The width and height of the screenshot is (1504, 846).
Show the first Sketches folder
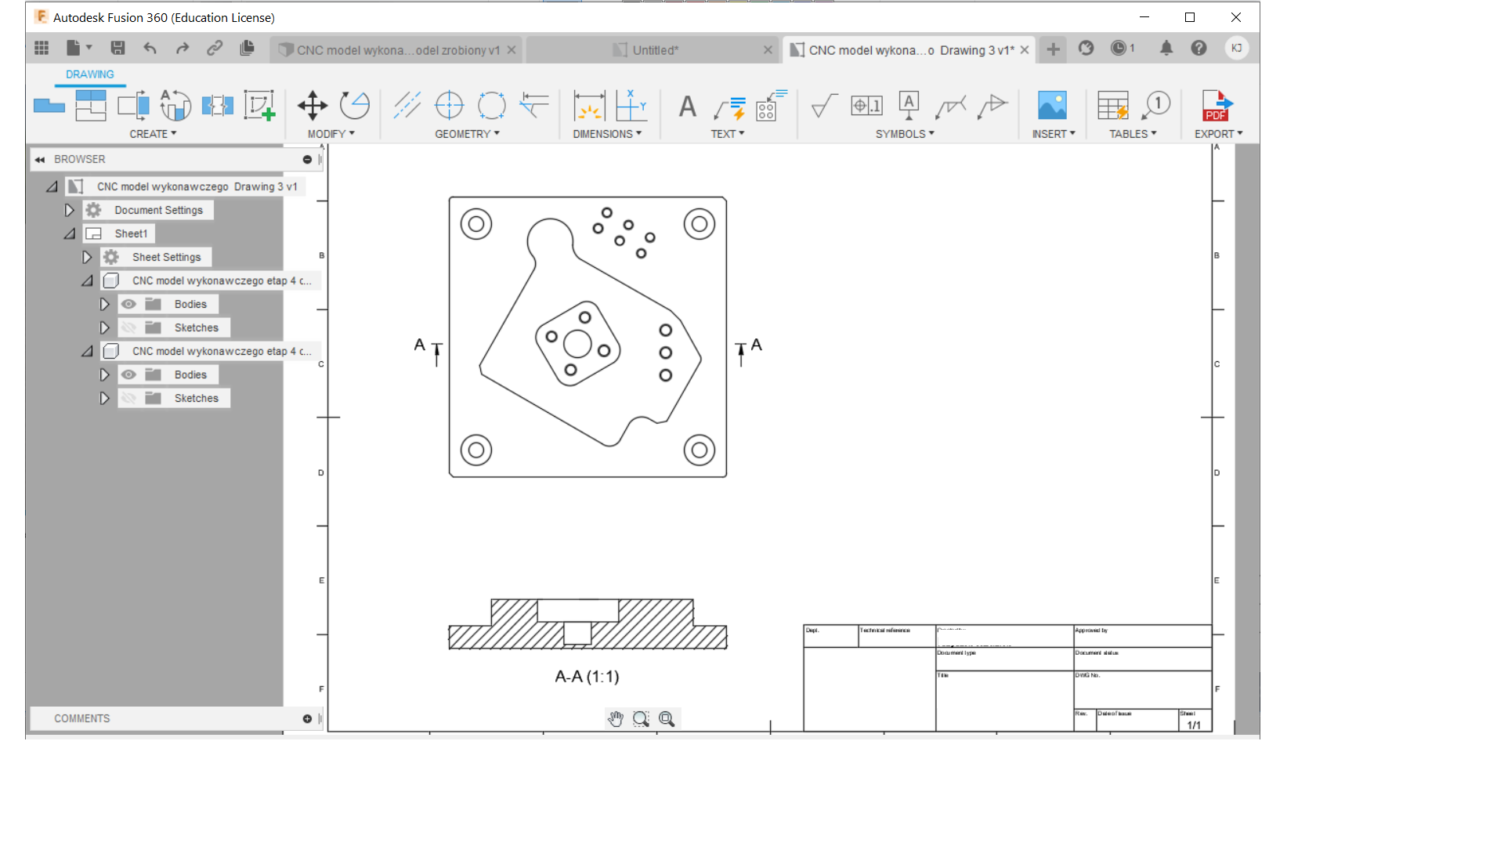[x=129, y=327]
